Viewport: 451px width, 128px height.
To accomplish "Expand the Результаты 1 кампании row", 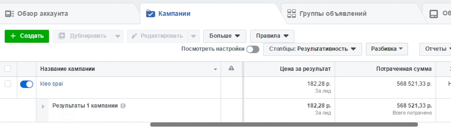I will 43,106.
